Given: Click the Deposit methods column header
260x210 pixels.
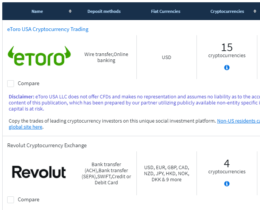Looking at the screenshot, I should (x=104, y=11).
